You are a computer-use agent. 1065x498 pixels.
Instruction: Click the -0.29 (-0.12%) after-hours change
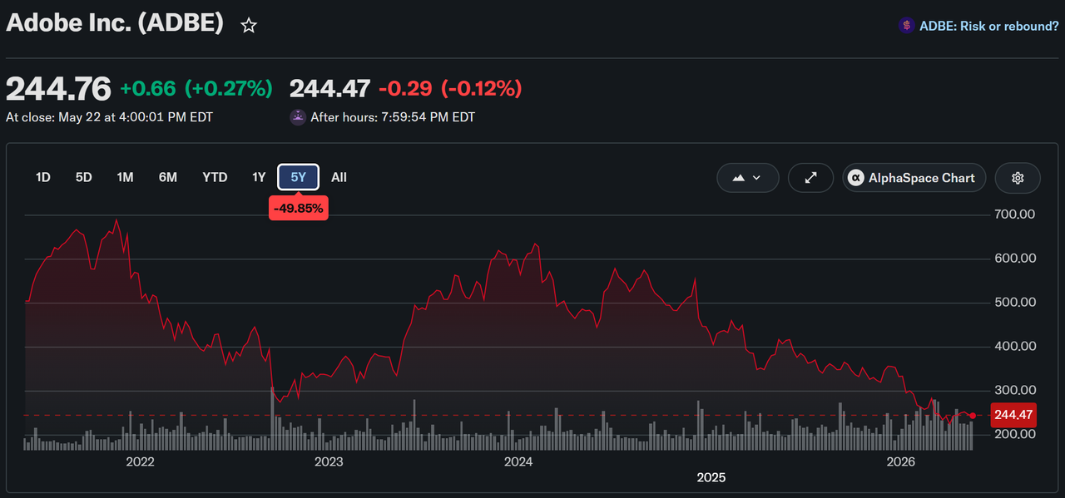[x=450, y=88]
